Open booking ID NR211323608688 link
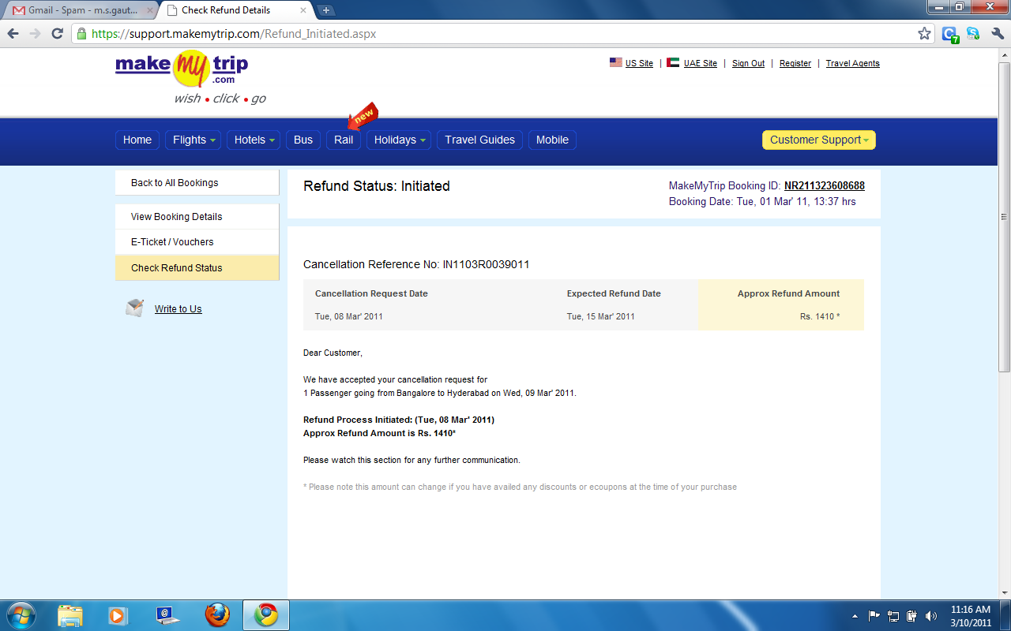The width and height of the screenshot is (1011, 631). [x=825, y=186]
